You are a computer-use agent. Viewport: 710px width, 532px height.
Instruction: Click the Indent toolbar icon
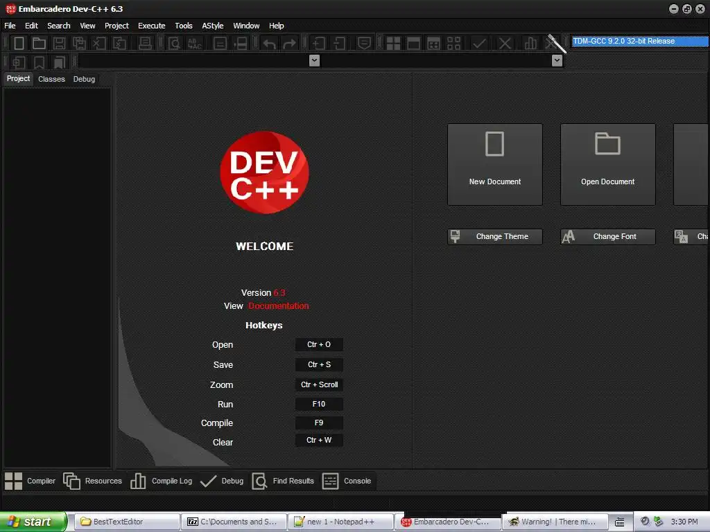319,44
